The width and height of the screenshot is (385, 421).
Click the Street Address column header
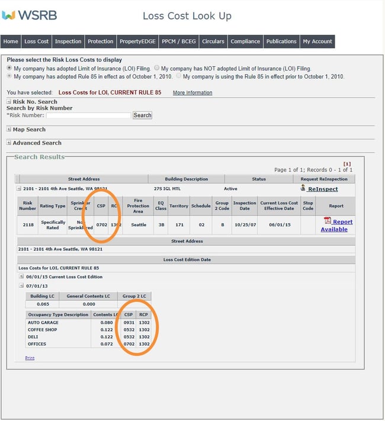[84, 179]
